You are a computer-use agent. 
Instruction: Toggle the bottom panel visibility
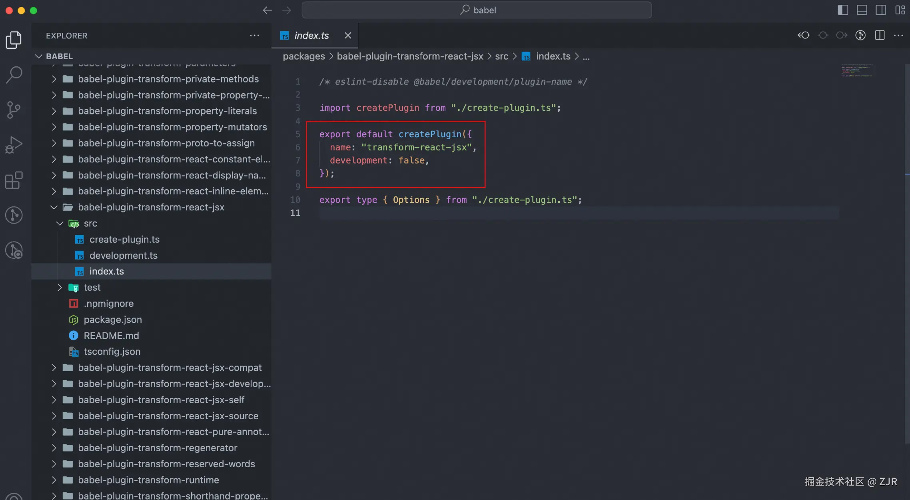coord(862,10)
